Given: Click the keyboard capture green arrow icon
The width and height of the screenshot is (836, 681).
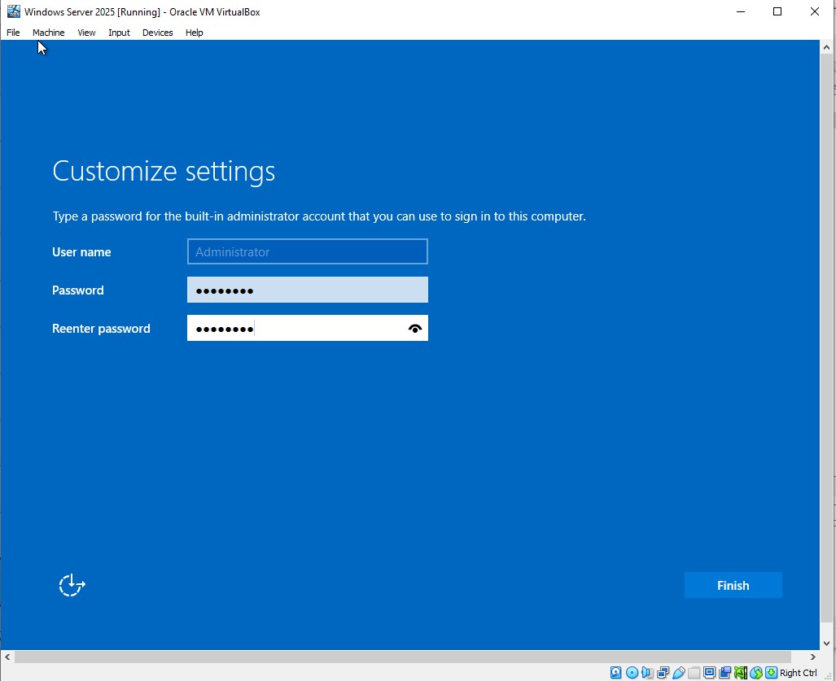Looking at the screenshot, I should (771, 673).
